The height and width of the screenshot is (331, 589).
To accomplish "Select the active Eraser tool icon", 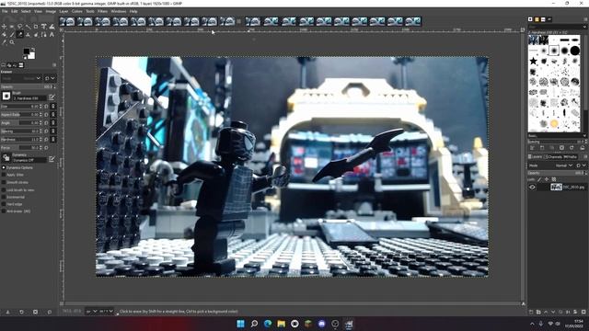I will click(x=20, y=34).
